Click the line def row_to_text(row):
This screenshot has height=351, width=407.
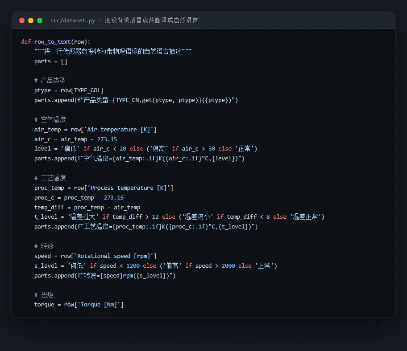click(55, 42)
